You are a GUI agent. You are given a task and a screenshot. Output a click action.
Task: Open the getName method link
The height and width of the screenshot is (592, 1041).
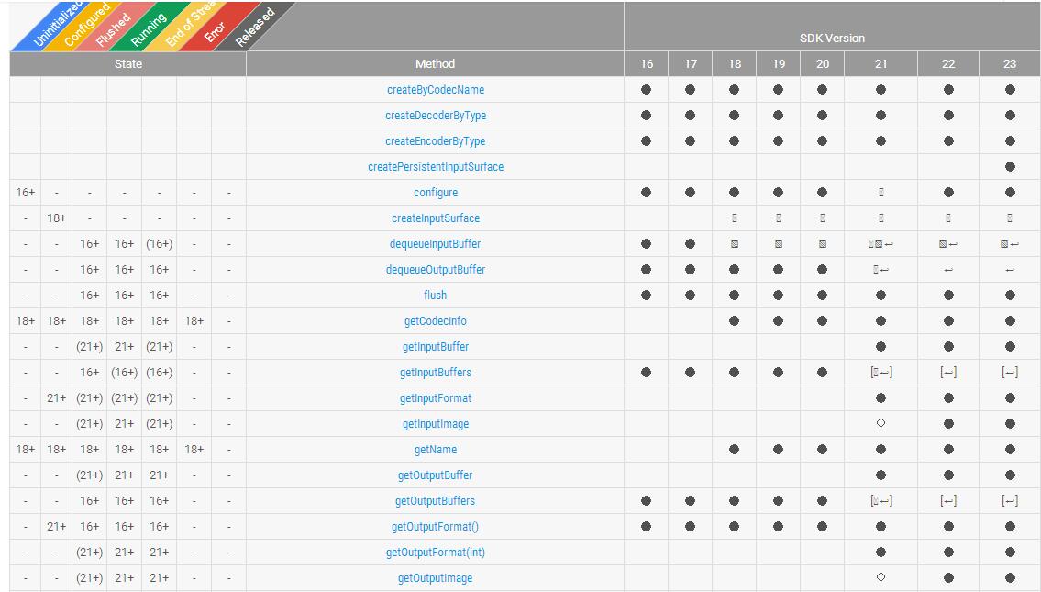coord(436,449)
